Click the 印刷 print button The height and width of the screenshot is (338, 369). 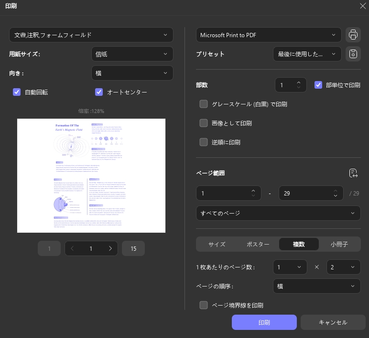(x=264, y=322)
